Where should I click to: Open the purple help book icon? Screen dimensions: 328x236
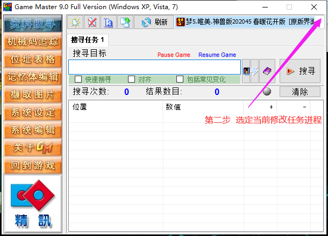tap(267, 71)
